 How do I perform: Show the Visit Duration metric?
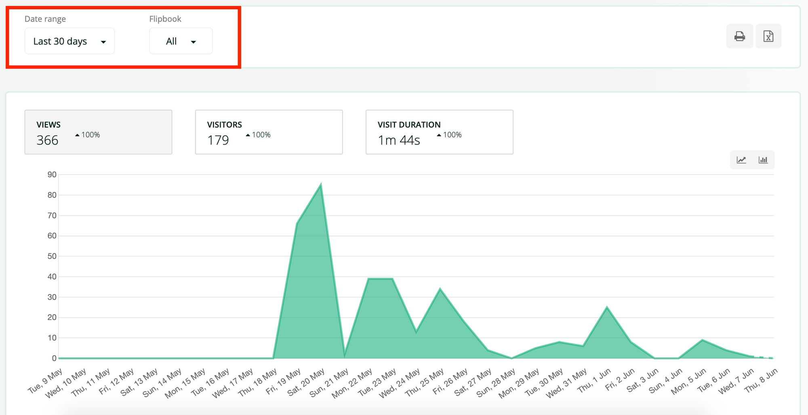(x=439, y=132)
